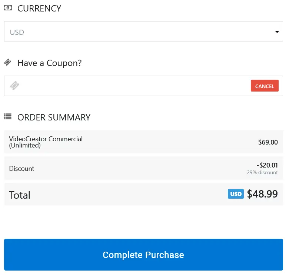
Task: Click the Complete Purchase button
Action: pyautogui.click(x=143, y=255)
